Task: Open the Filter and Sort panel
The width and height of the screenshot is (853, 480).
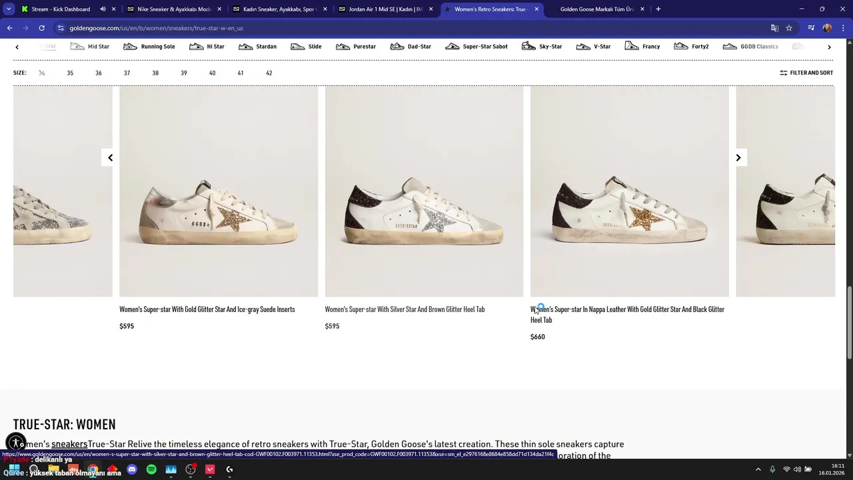Action: pyautogui.click(x=806, y=73)
